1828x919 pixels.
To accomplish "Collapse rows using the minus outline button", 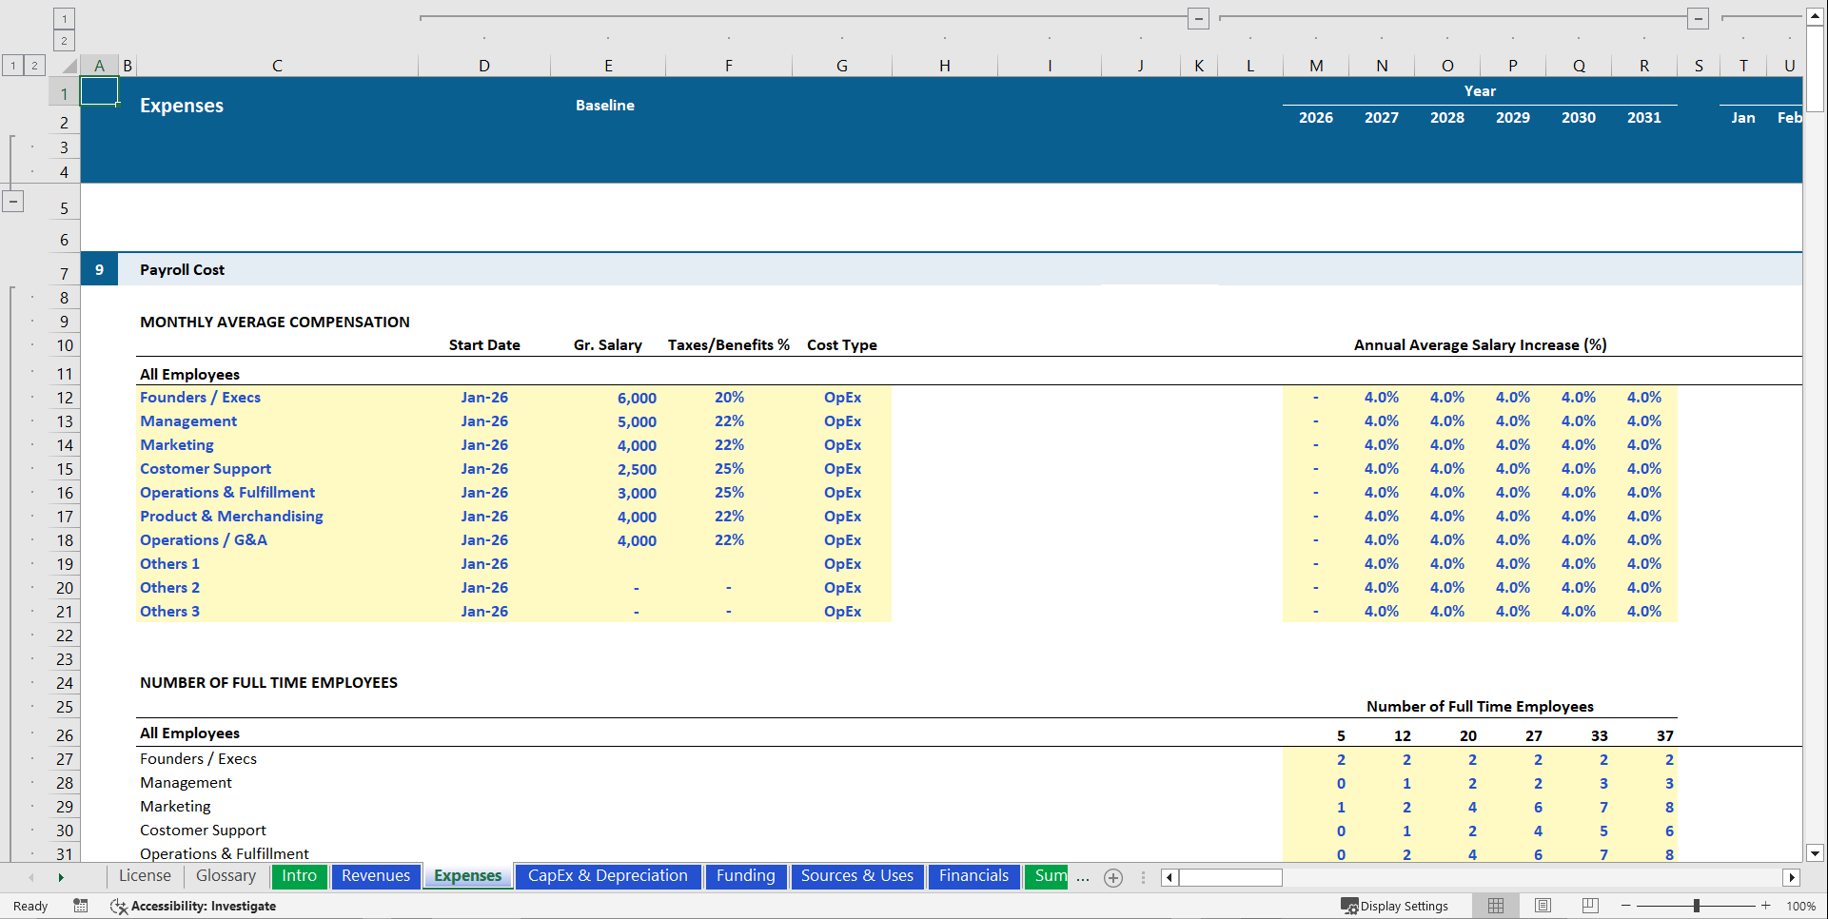I will coord(13,201).
